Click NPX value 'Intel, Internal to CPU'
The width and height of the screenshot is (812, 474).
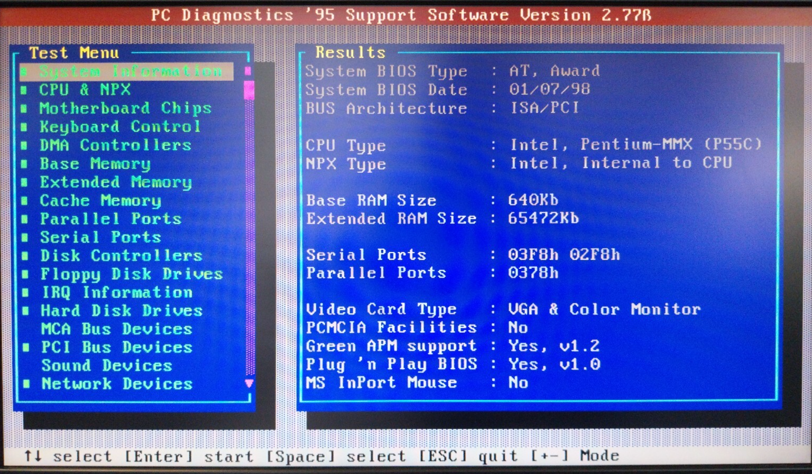point(621,163)
